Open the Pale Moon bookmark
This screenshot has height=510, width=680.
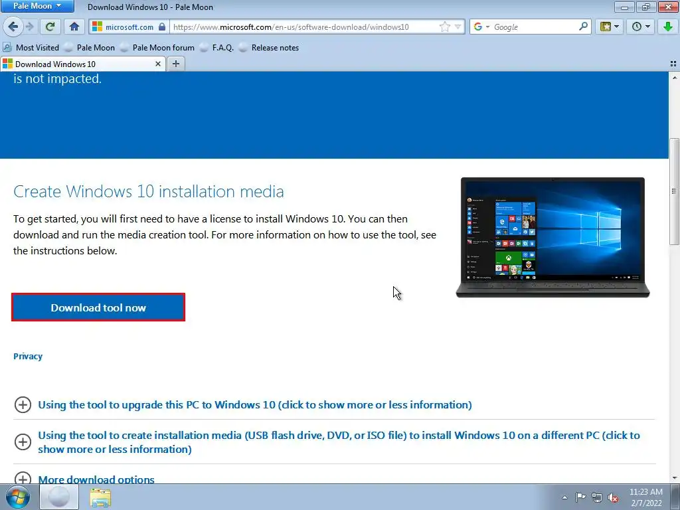[x=90, y=48]
